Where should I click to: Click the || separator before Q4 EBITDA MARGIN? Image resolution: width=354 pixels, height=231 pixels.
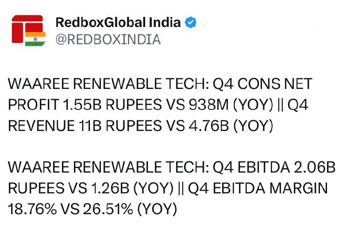point(180,189)
